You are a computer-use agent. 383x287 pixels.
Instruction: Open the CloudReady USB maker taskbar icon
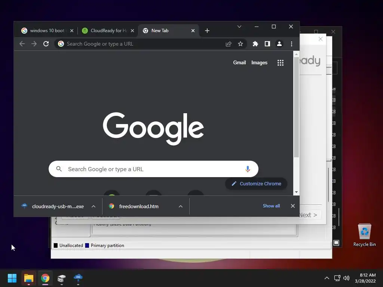pos(78,278)
